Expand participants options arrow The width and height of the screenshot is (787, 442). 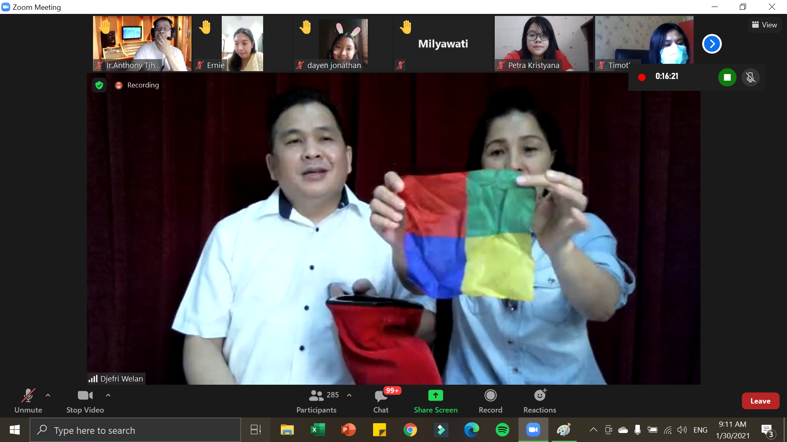[x=349, y=395]
